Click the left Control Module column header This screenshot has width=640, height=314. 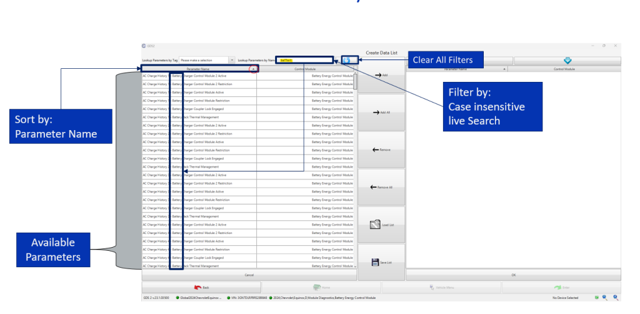305,69
